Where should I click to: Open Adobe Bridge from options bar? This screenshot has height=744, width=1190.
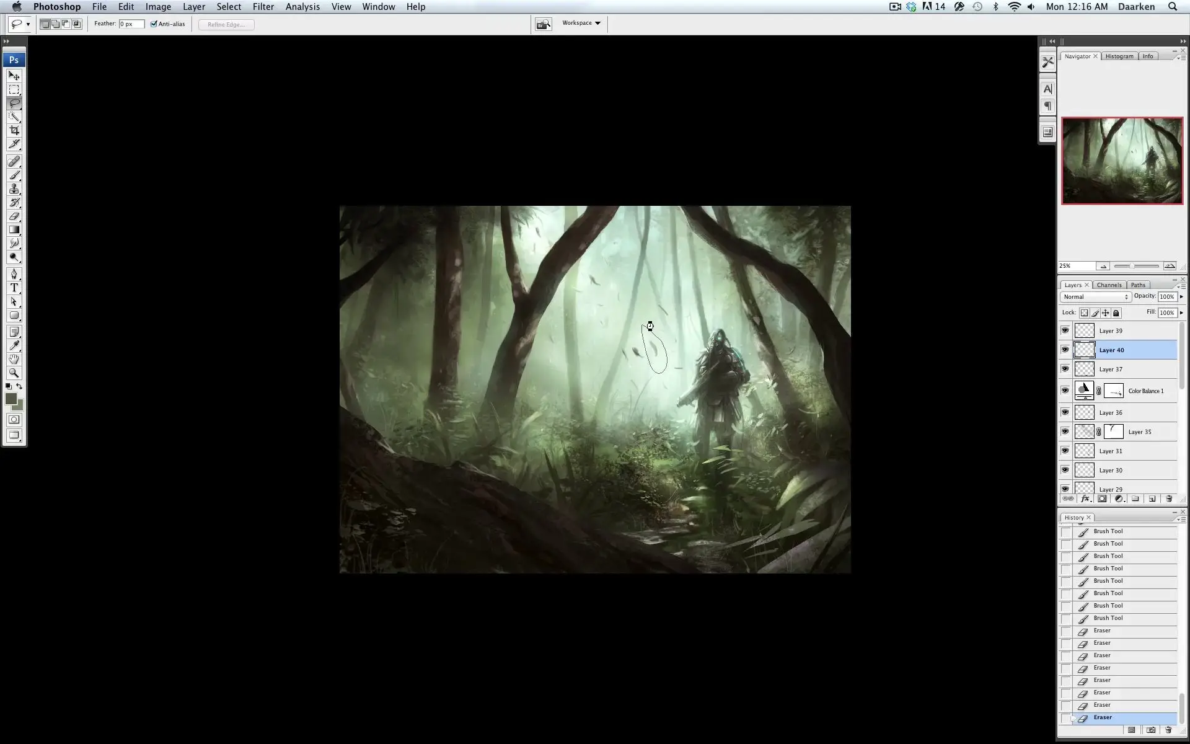[x=544, y=24]
